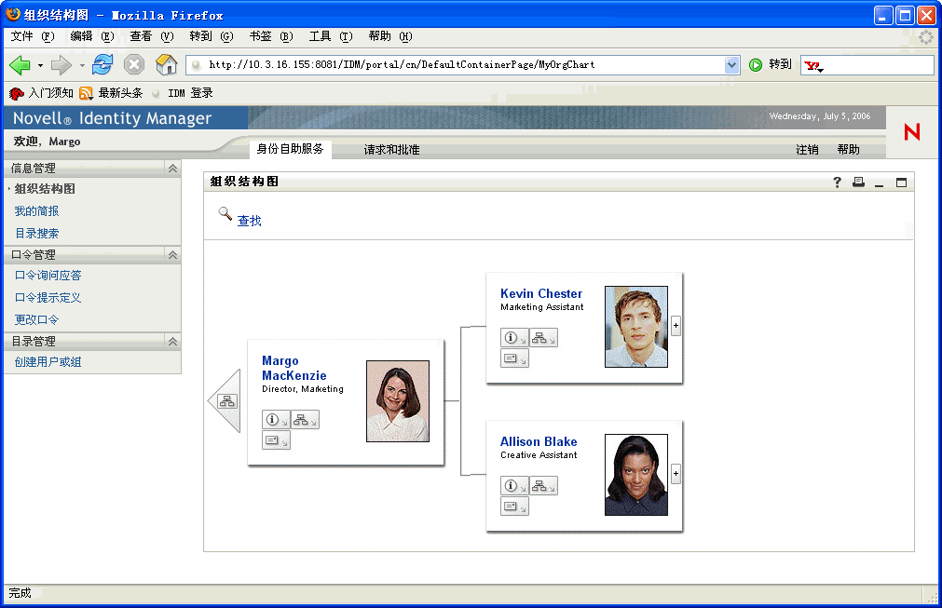Click the Firefox back arrow button
The image size is (942, 608).
pyautogui.click(x=20, y=65)
